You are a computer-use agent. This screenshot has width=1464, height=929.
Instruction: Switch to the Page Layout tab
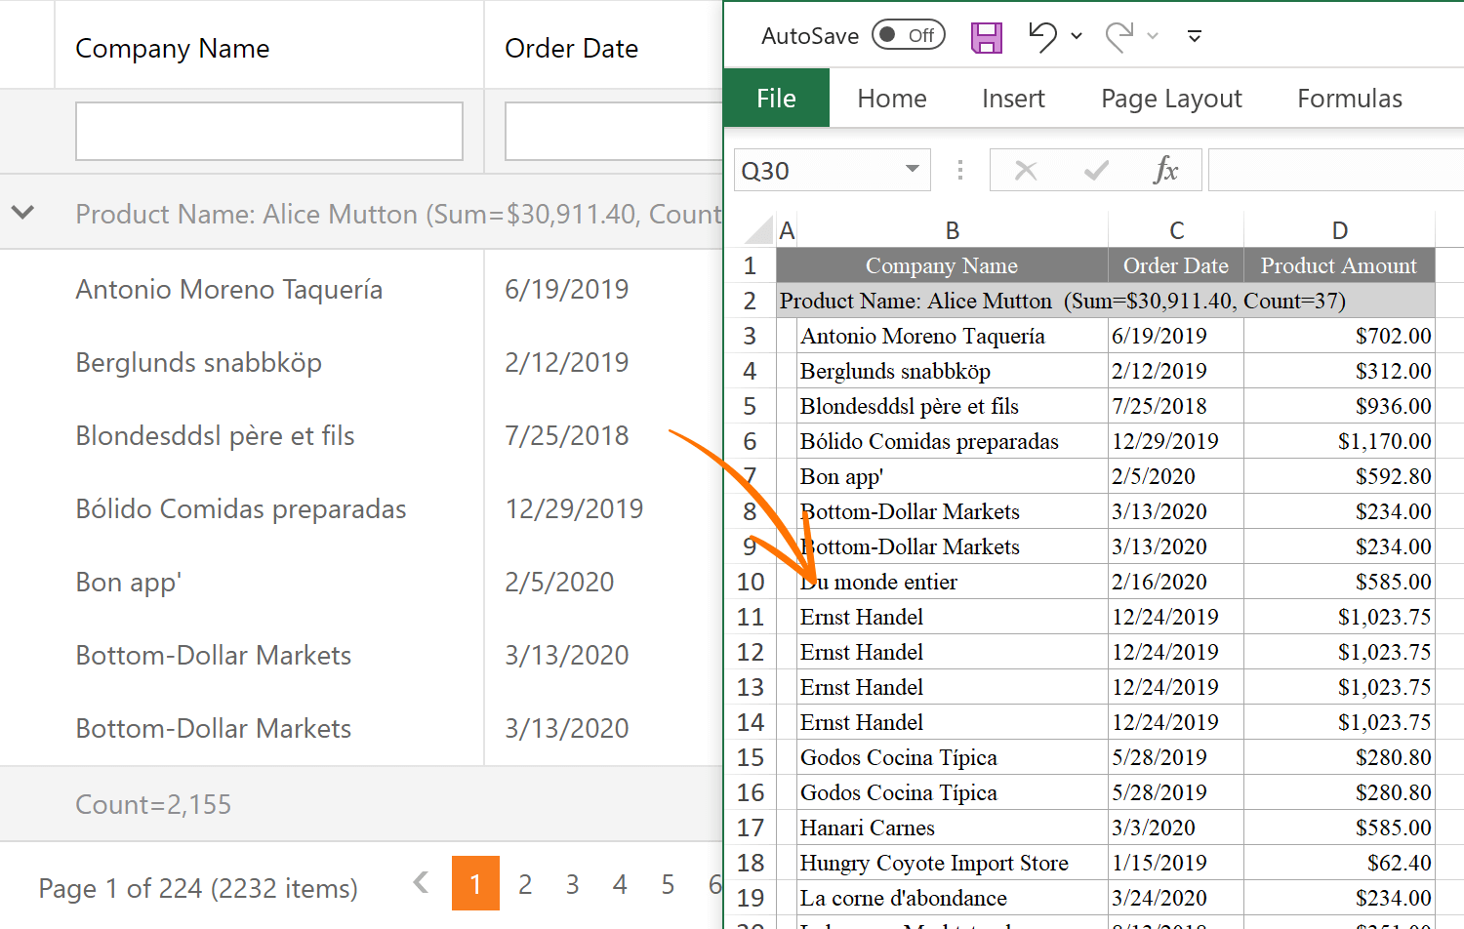click(x=1170, y=99)
